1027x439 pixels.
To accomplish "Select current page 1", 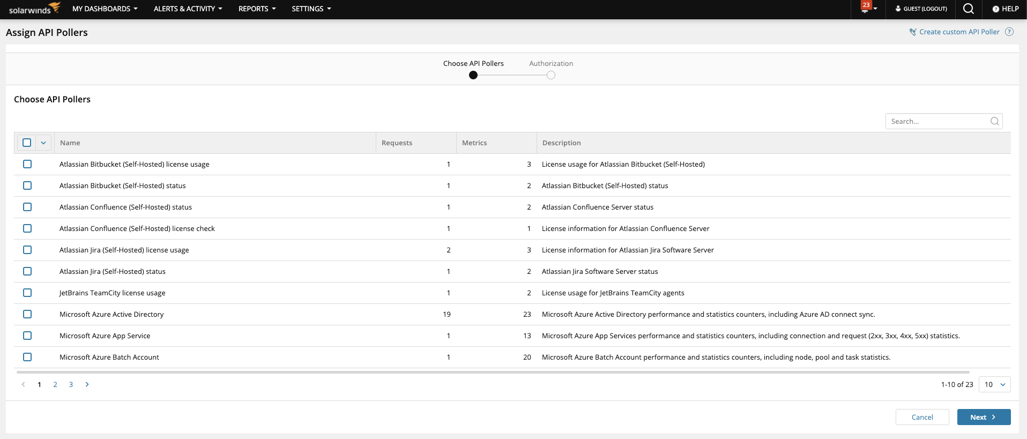I will tap(39, 384).
